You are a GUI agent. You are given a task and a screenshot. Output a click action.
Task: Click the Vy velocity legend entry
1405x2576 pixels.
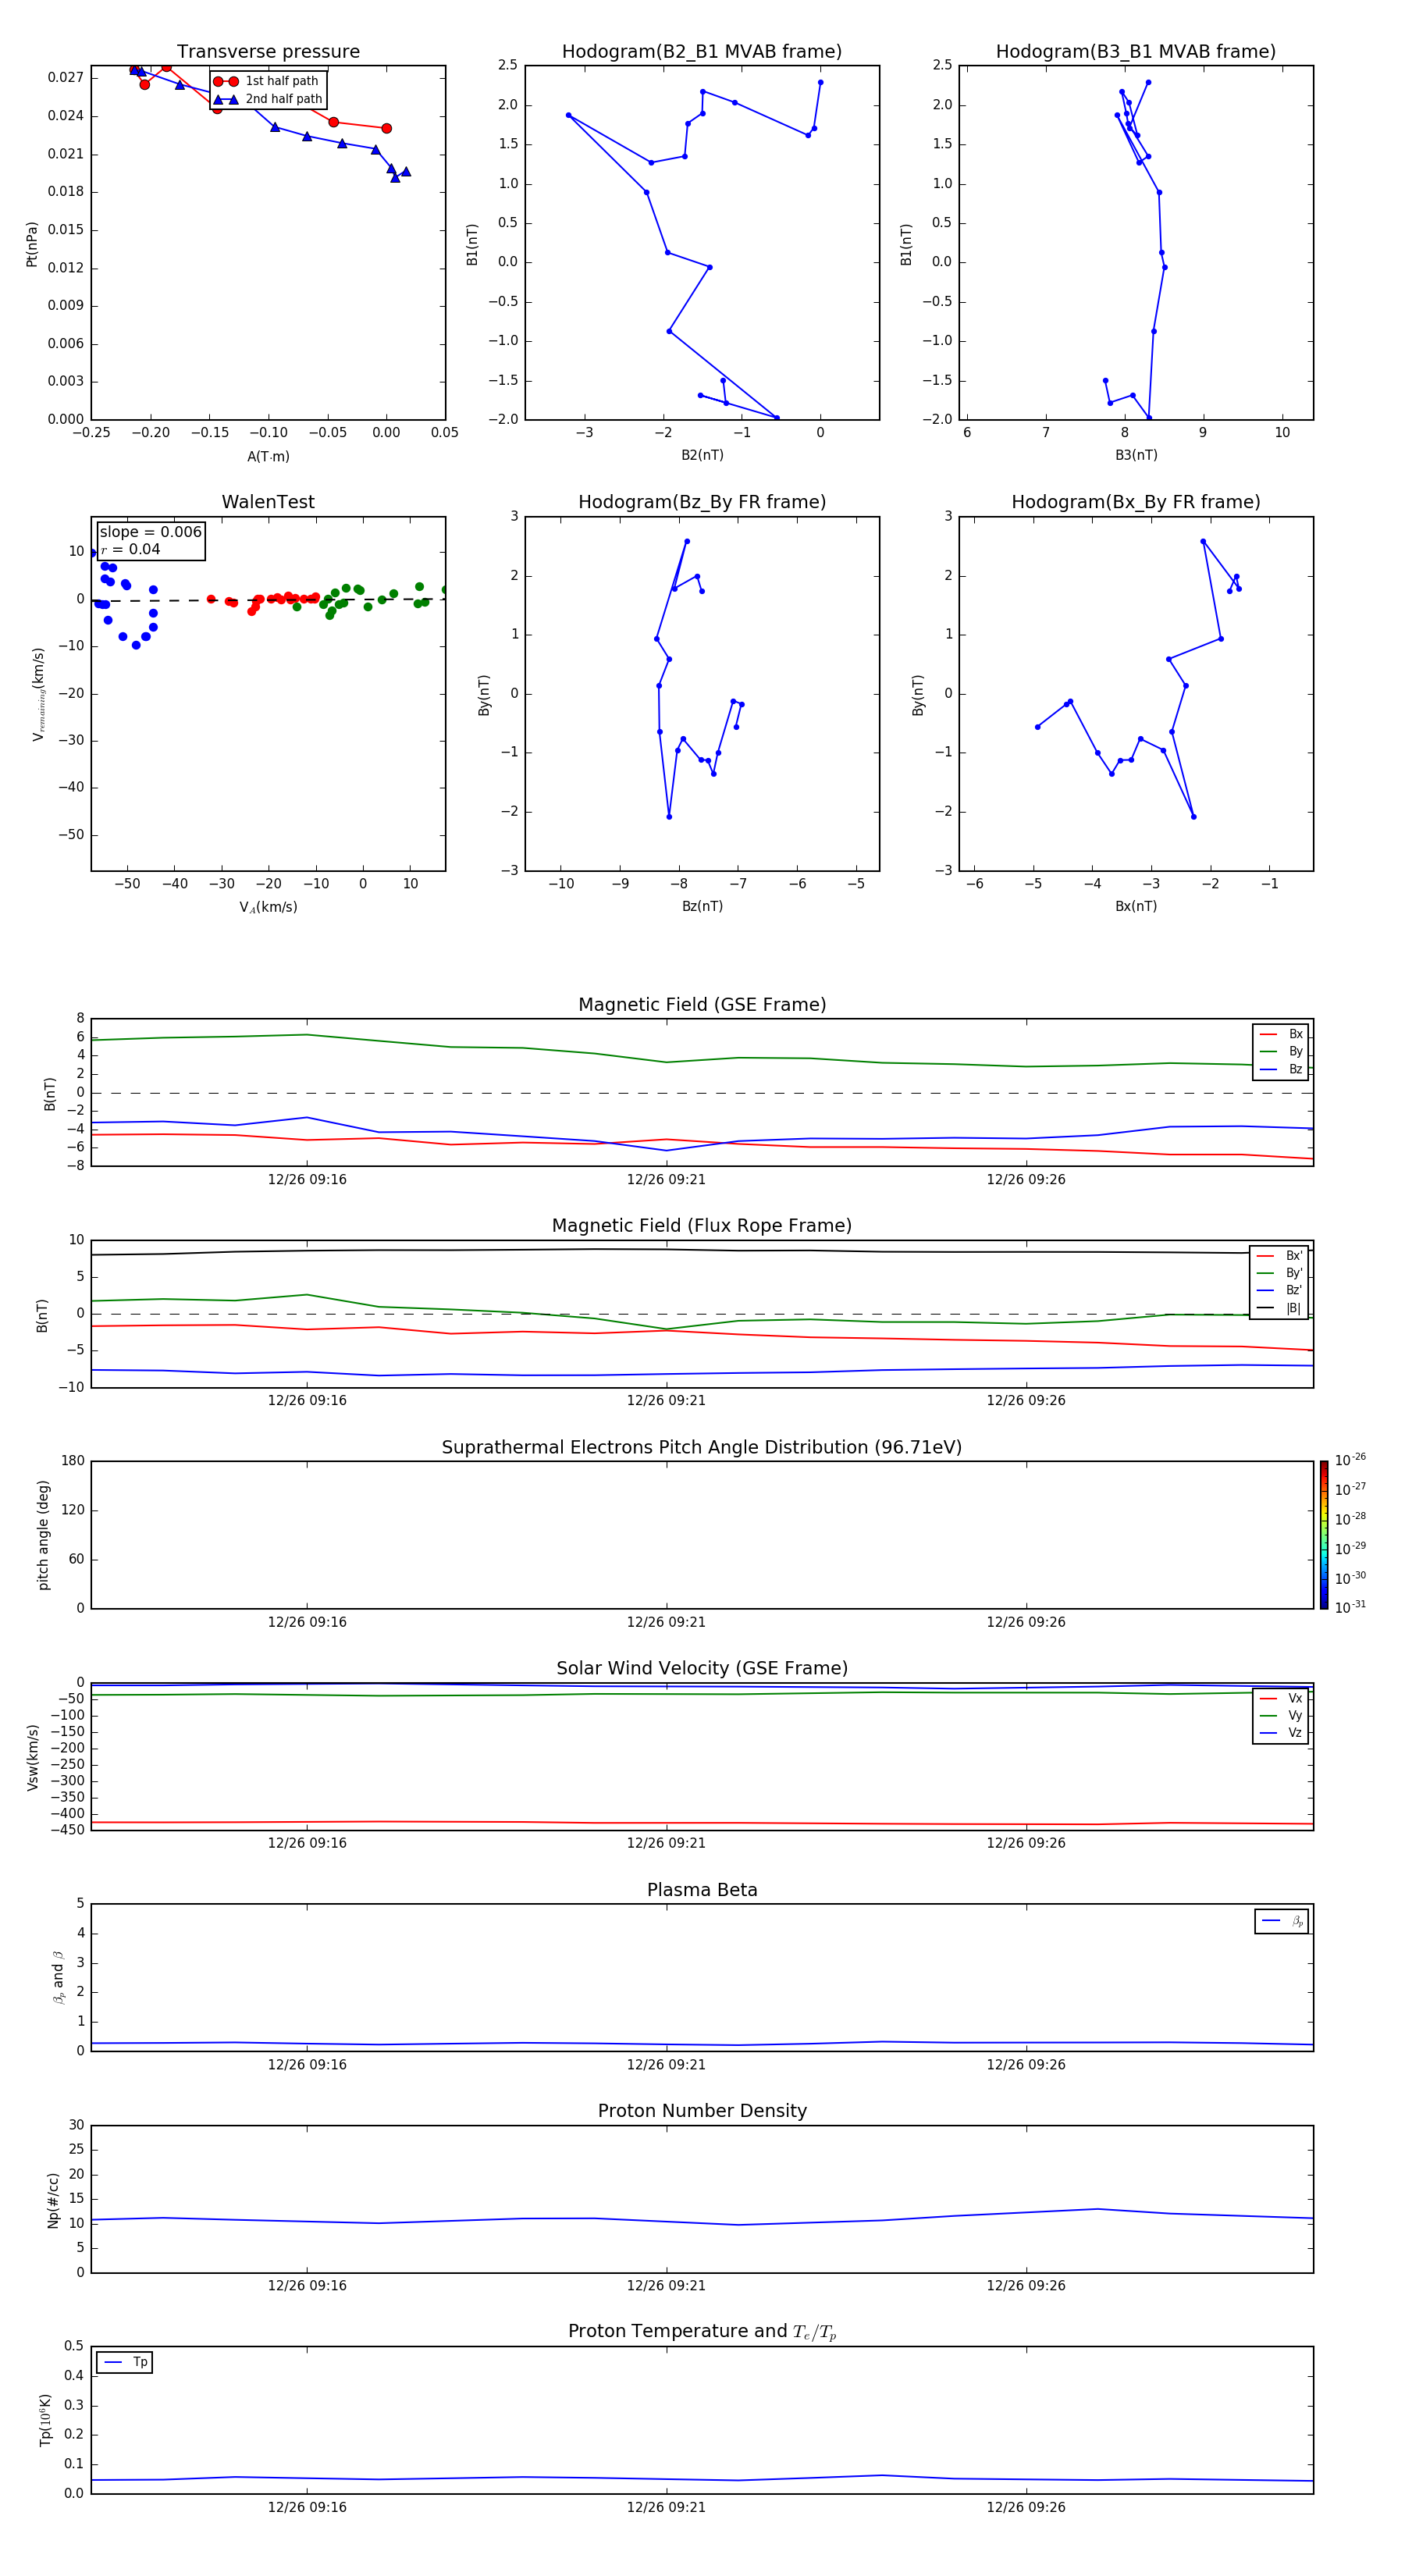pos(1281,1716)
